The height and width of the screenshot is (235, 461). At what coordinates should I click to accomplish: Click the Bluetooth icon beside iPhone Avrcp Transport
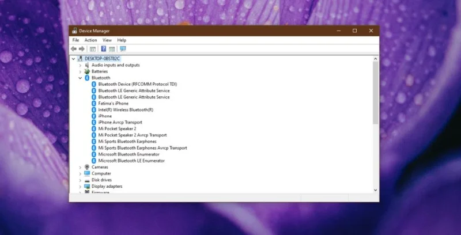(94, 122)
